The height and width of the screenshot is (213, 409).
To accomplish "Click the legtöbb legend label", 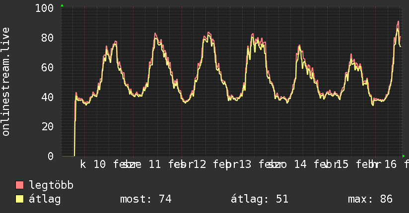I will 51,185.
